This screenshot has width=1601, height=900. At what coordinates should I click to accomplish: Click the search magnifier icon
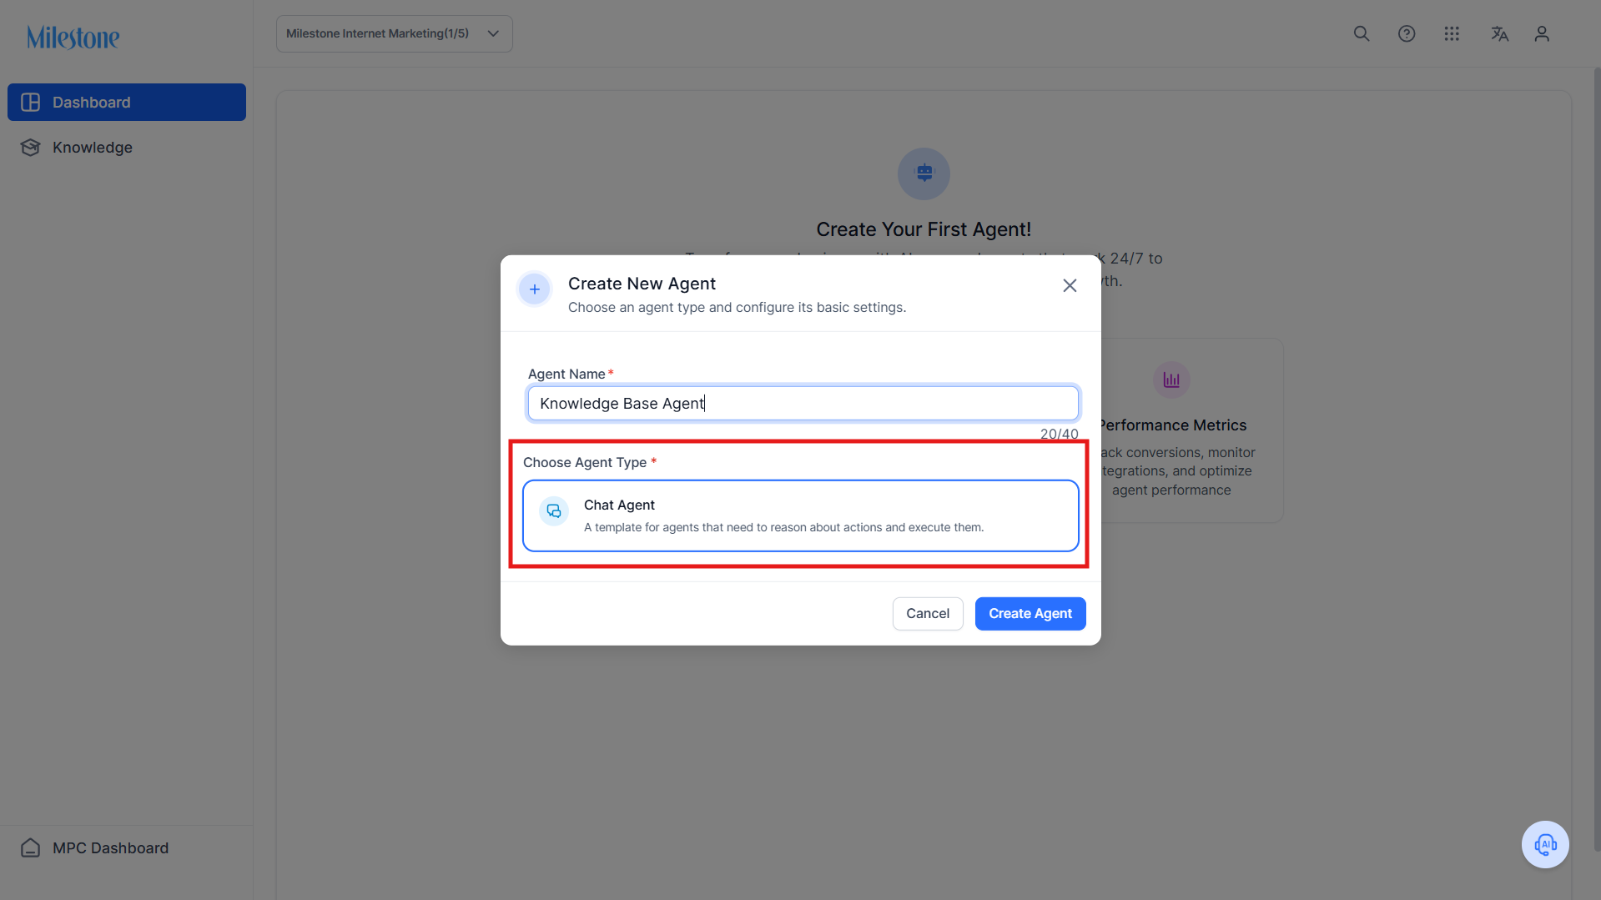1362,33
